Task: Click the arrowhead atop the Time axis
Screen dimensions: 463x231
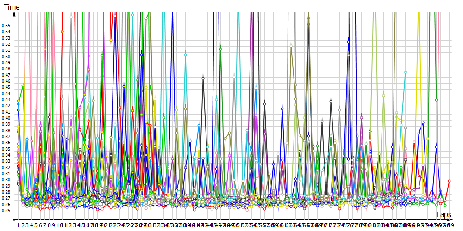Action: (15, 13)
